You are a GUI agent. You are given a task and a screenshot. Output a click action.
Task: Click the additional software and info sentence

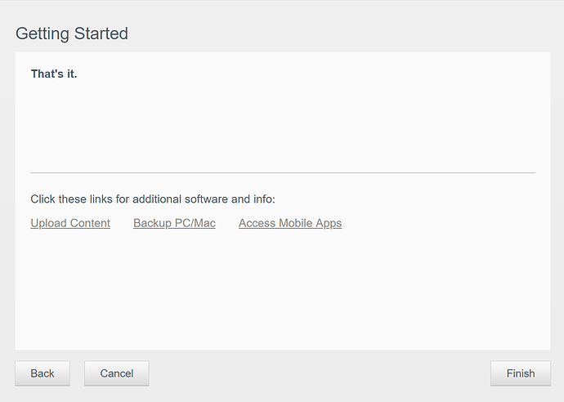pyautogui.click(x=153, y=199)
